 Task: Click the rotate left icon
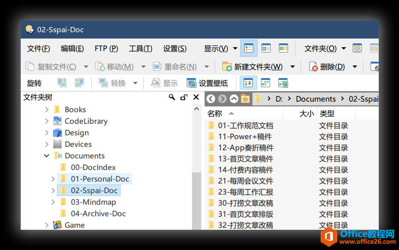tap(62, 82)
